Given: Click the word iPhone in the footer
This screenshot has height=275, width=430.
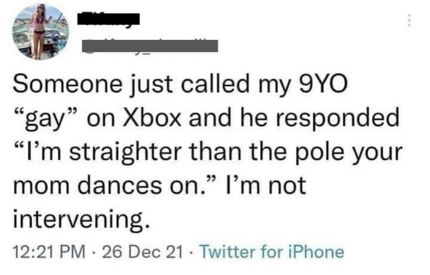Looking at the screenshot, I should (x=316, y=252).
